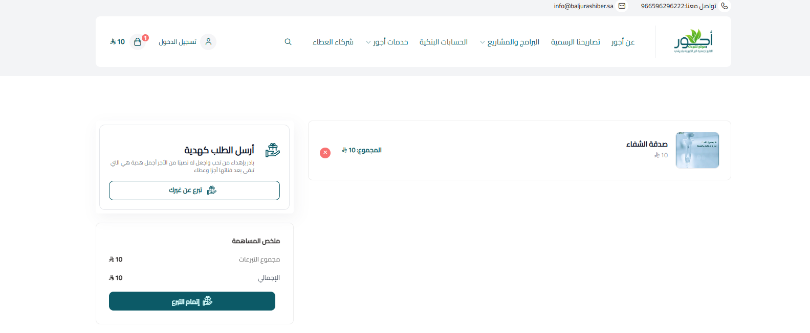Open الحسابات البنكية menu item
Viewport: 810px width, 333px height.
coord(443,42)
